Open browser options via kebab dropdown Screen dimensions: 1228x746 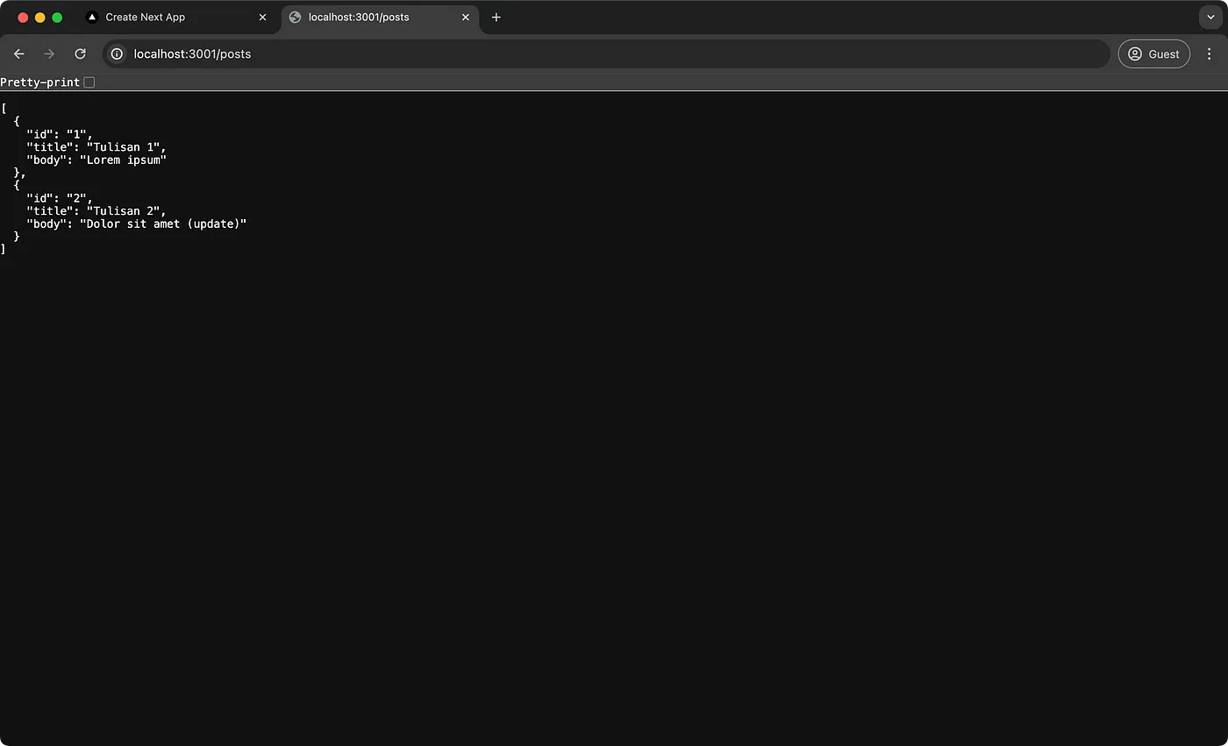tap(1210, 53)
